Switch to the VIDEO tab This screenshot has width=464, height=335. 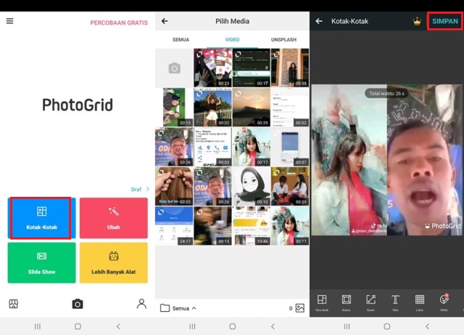tap(232, 40)
